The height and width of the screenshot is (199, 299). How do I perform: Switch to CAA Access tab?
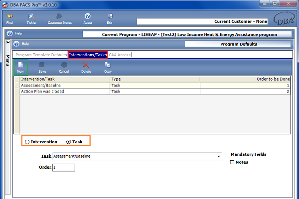pyautogui.click(x=120, y=55)
